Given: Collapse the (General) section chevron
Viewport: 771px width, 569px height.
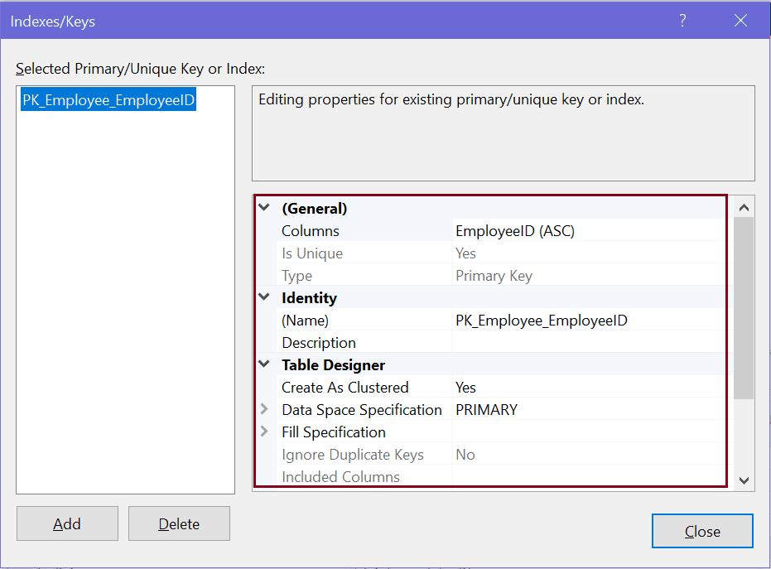Looking at the screenshot, I should tap(263, 208).
